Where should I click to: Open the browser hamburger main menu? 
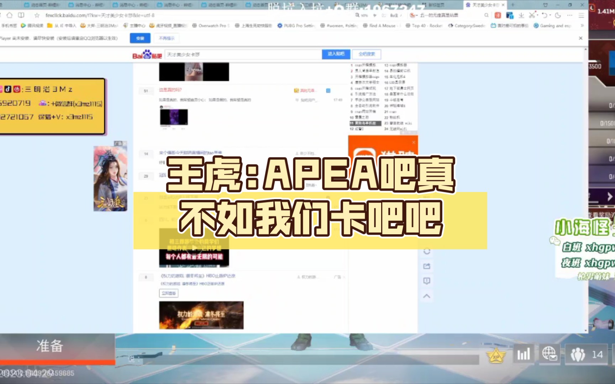point(582,15)
